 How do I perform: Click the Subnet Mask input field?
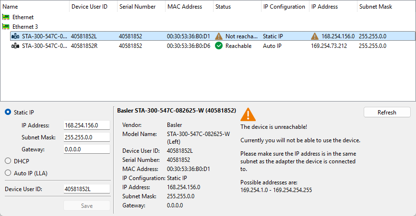87,137
